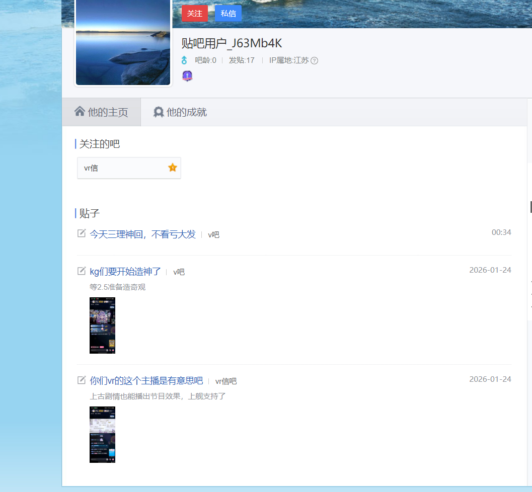This screenshot has height=492, width=532.
Task: Open the screenshot thumbnail under 等2.5准备造奇观
Action: [102, 325]
